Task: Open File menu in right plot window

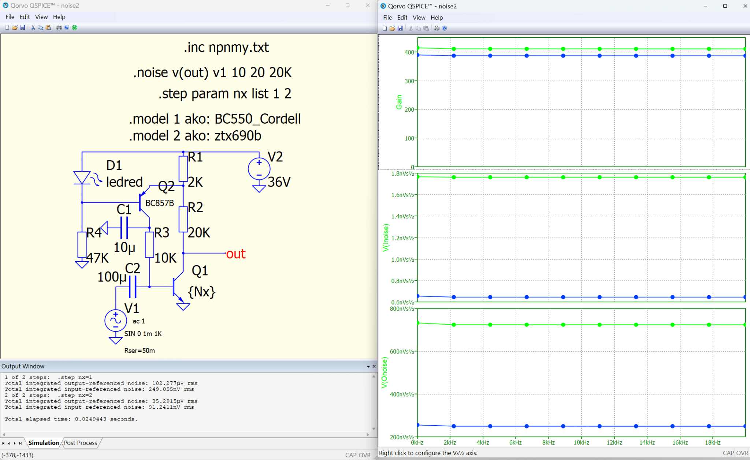Action: (x=387, y=18)
